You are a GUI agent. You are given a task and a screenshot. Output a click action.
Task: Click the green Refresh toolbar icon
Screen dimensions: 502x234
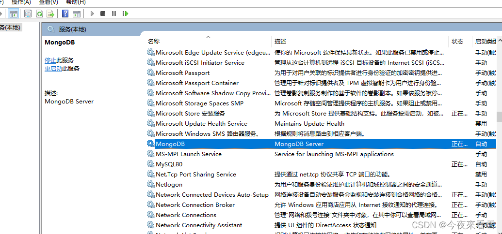39,14
